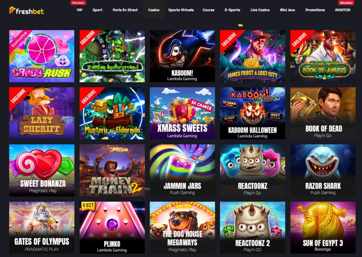
Task: Launch Money Train 2 game
Action: 112,171
